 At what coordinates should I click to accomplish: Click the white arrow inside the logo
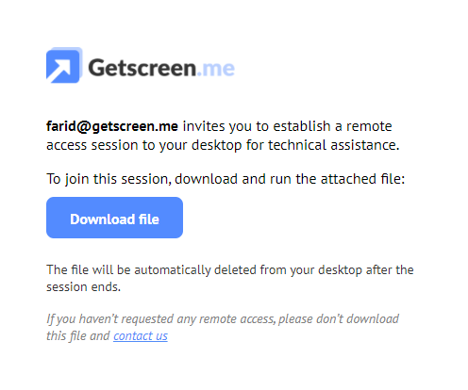59,70
